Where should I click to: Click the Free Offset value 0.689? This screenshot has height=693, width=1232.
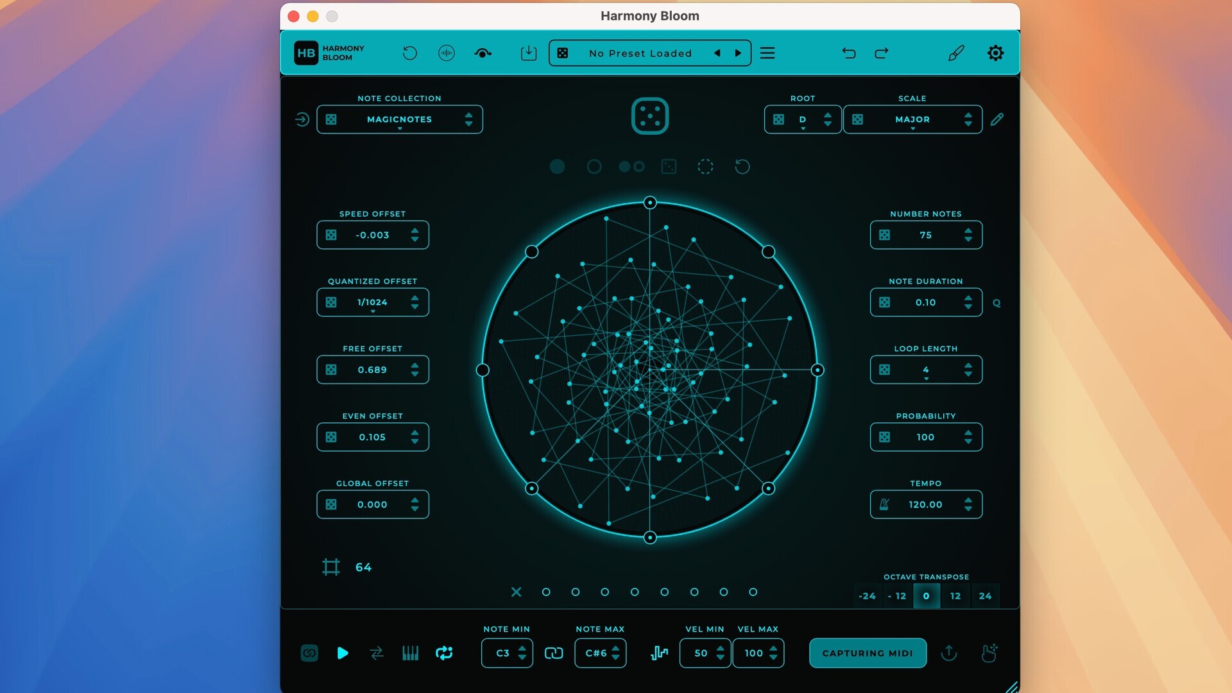[372, 370]
